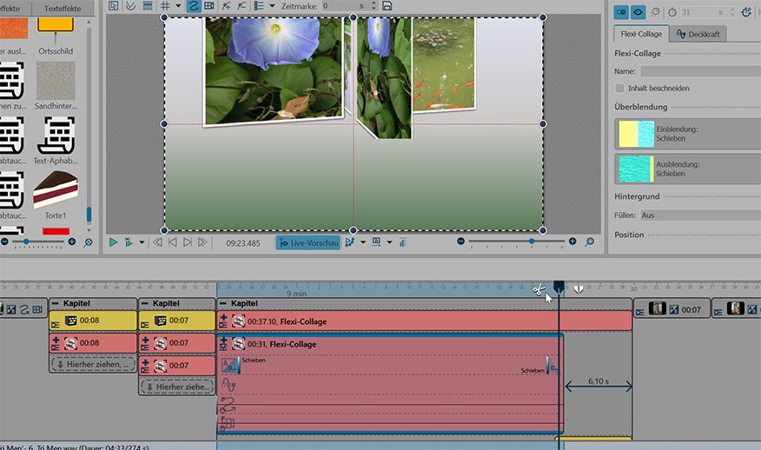Click the grid display icon in top toolbar
The image size is (761, 450).
(165, 5)
